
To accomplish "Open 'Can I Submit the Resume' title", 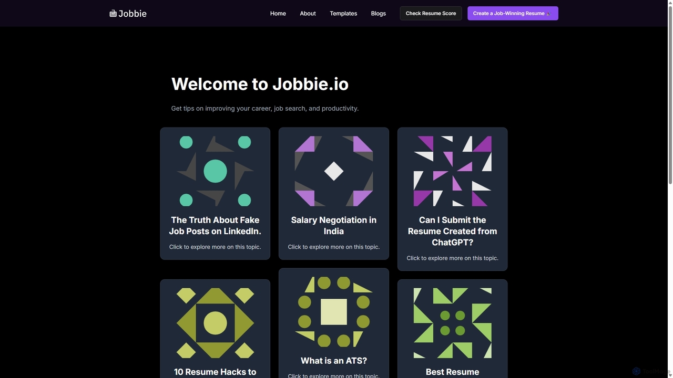I will click(453, 231).
